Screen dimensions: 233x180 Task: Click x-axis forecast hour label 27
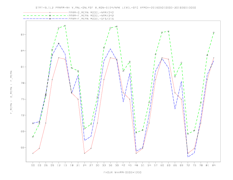coord(91,165)
